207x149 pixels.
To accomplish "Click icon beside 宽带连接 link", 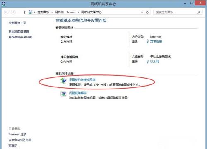I will click(x=147, y=41).
